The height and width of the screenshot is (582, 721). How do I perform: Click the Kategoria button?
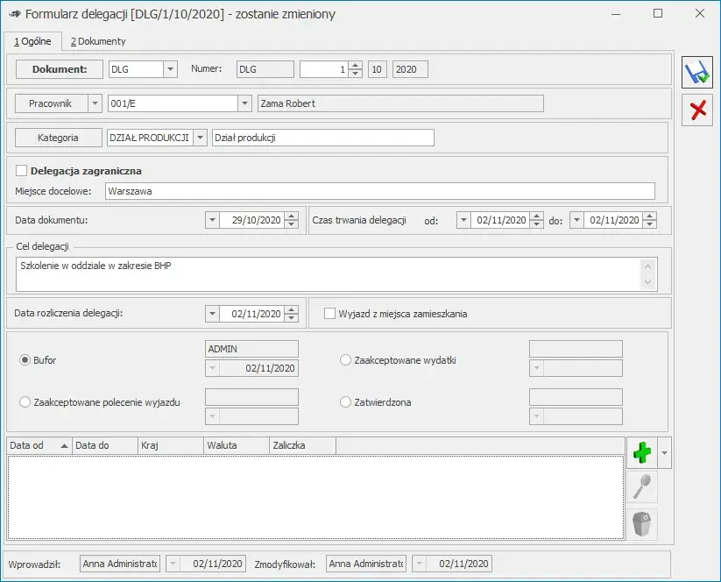[58, 138]
